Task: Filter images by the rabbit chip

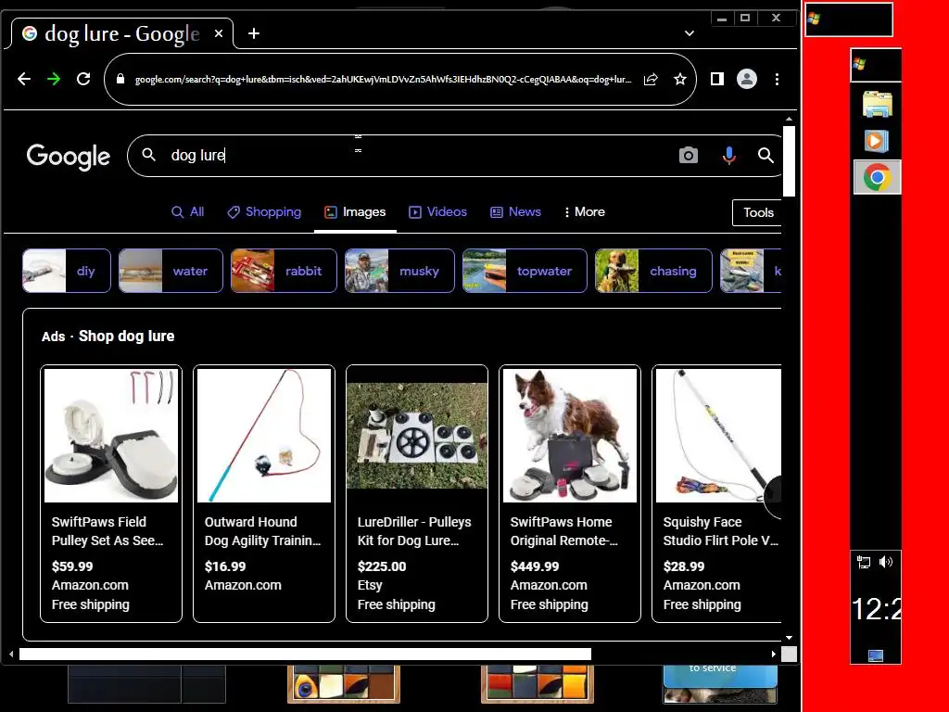Action: [284, 271]
